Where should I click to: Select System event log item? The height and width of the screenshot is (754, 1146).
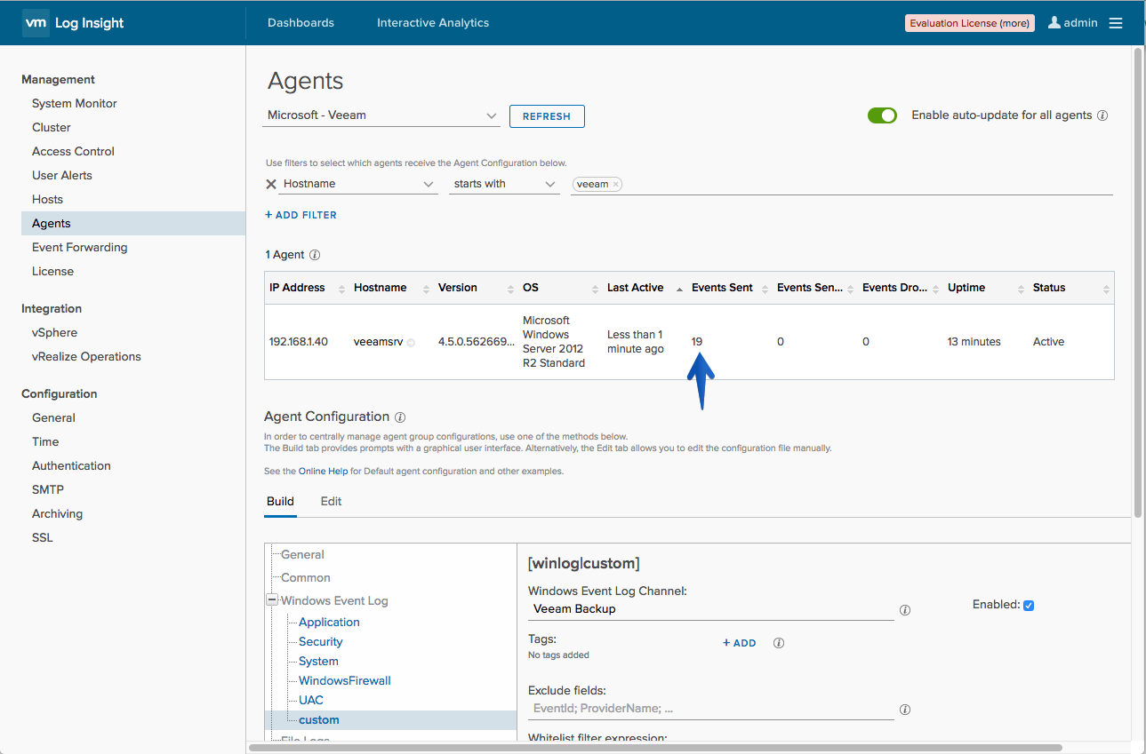[x=318, y=662]
